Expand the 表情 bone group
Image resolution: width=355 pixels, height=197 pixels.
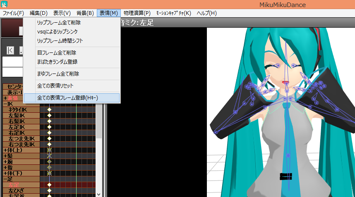[5, 98]
